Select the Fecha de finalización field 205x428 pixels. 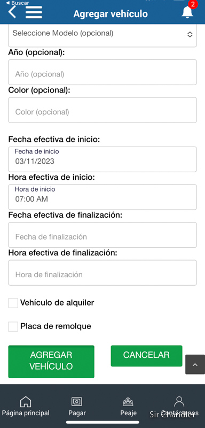coord(102,235)
